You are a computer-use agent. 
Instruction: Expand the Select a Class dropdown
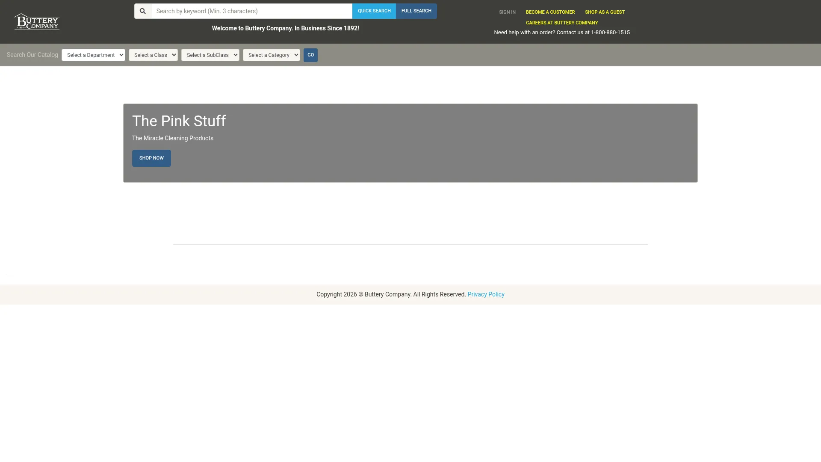153,55
